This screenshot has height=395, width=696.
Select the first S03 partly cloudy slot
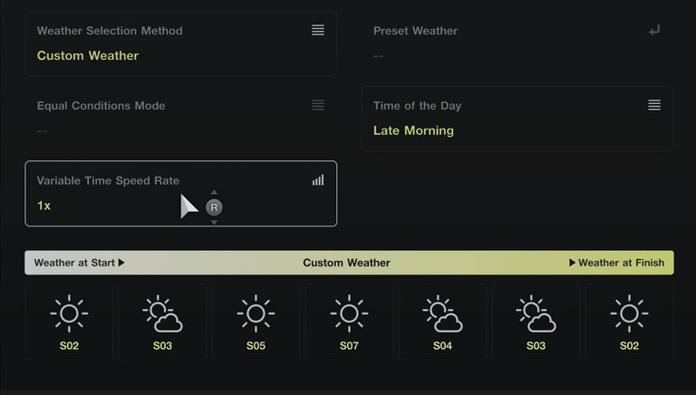click(x=162, y=322)
